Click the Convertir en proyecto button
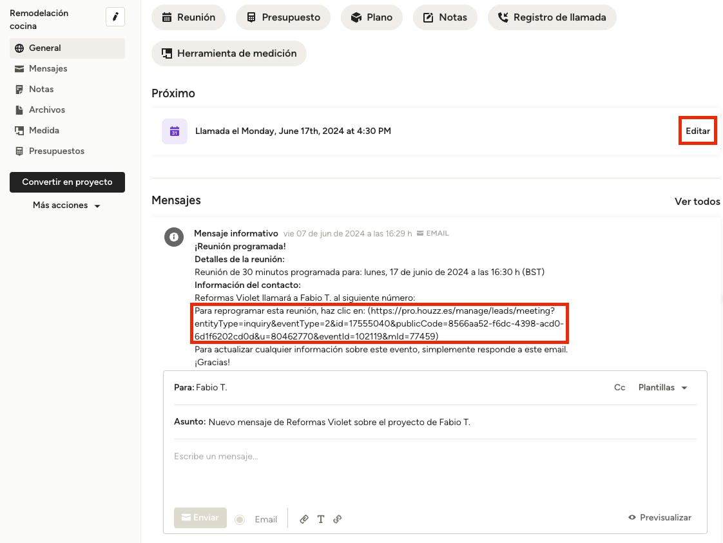This screenshot has height=543, width=723. click(x=67, y=182)
